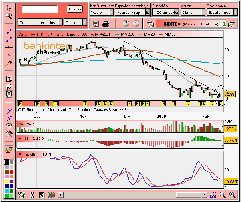Click the left scroll arrow of horizontal scrollbar
241x202 pixels.
coord(61,195)
